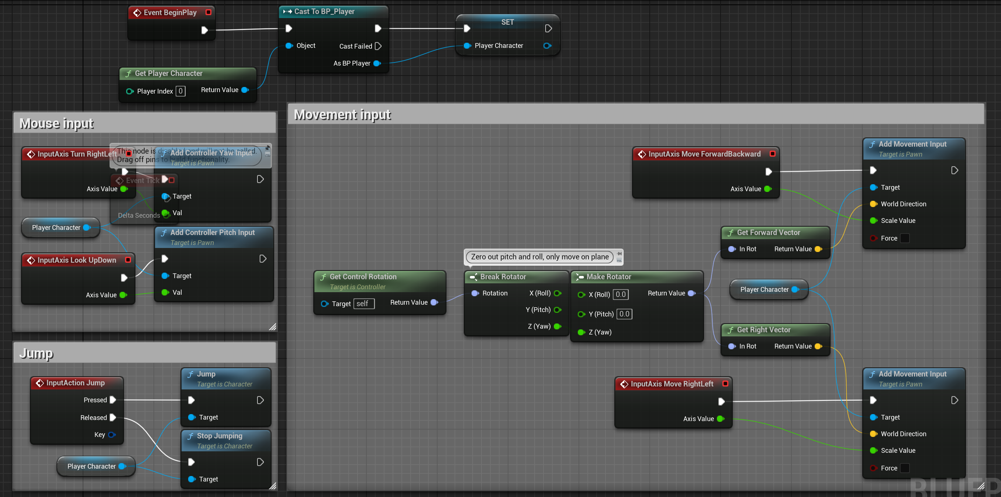Image resolution: width=1001 pixels, height=497 pixels.
Task: Click the function icon on Stop Jumping node
Action: tap(191, 436)
